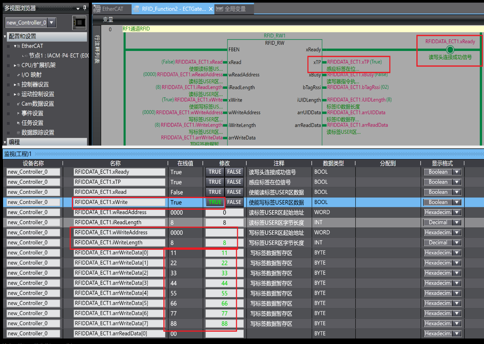Set xWrite to FALSE in watch table

[234, 202]
